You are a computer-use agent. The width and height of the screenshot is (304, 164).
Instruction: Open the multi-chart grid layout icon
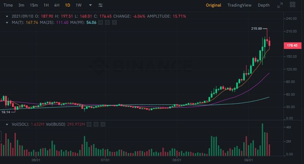tap(292, 5)
